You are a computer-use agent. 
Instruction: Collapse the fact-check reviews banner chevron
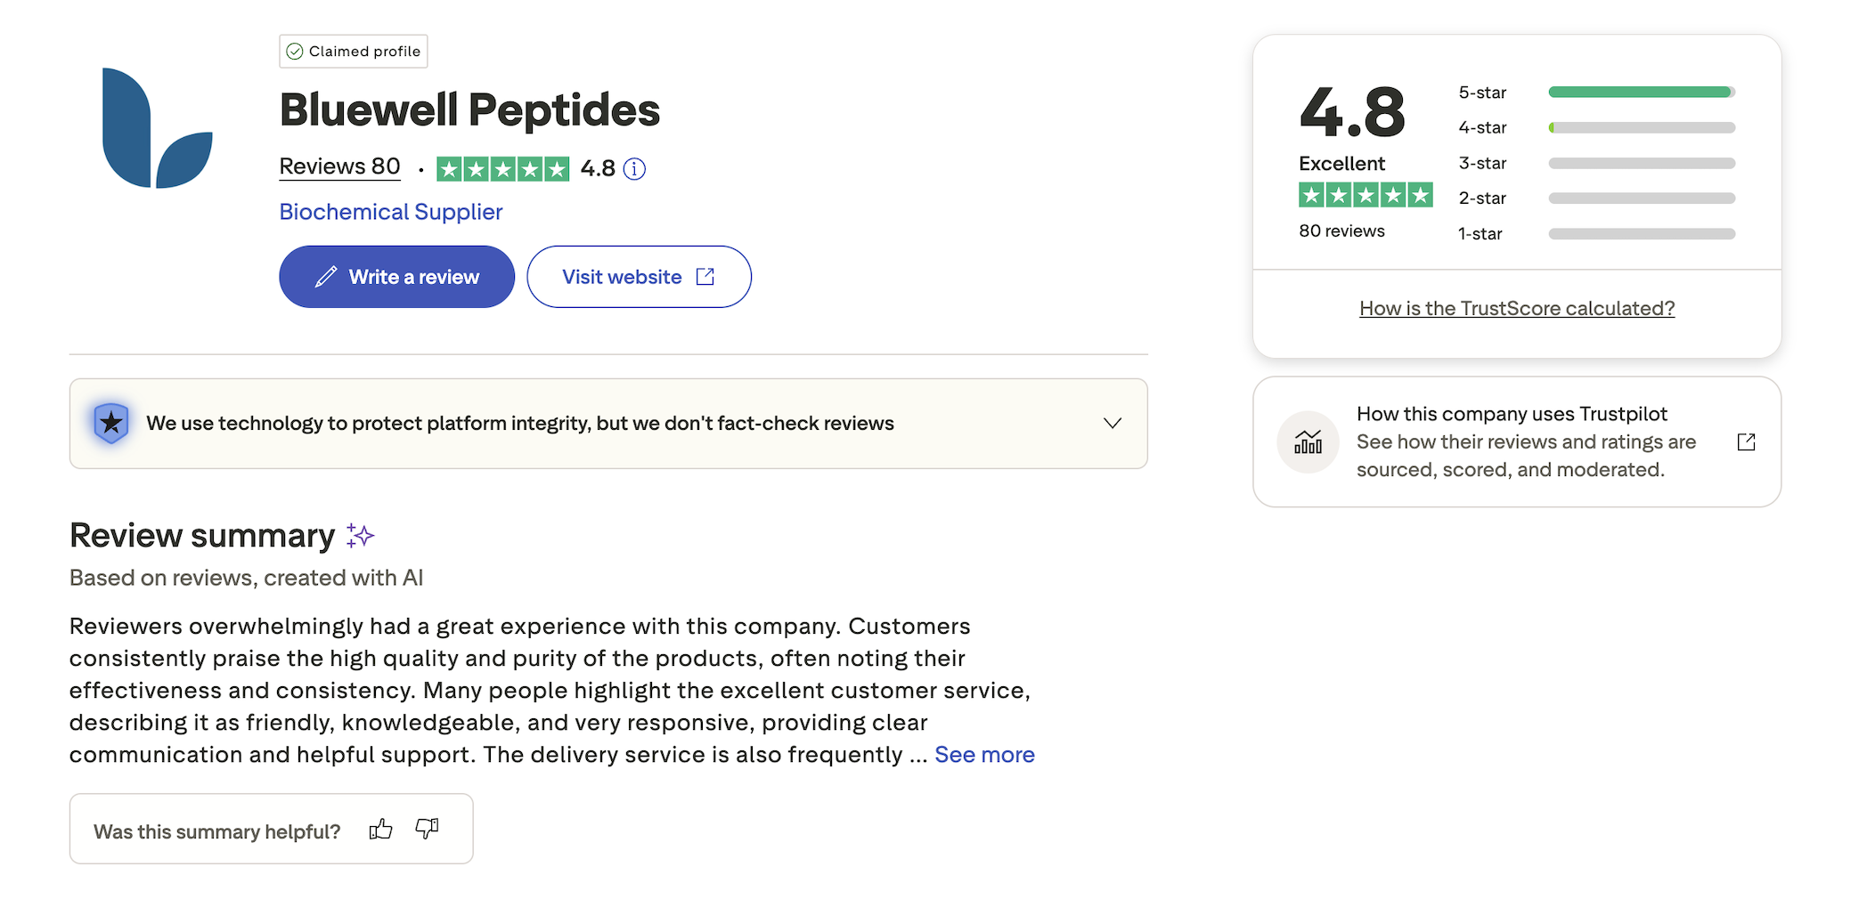(1112, 424)
